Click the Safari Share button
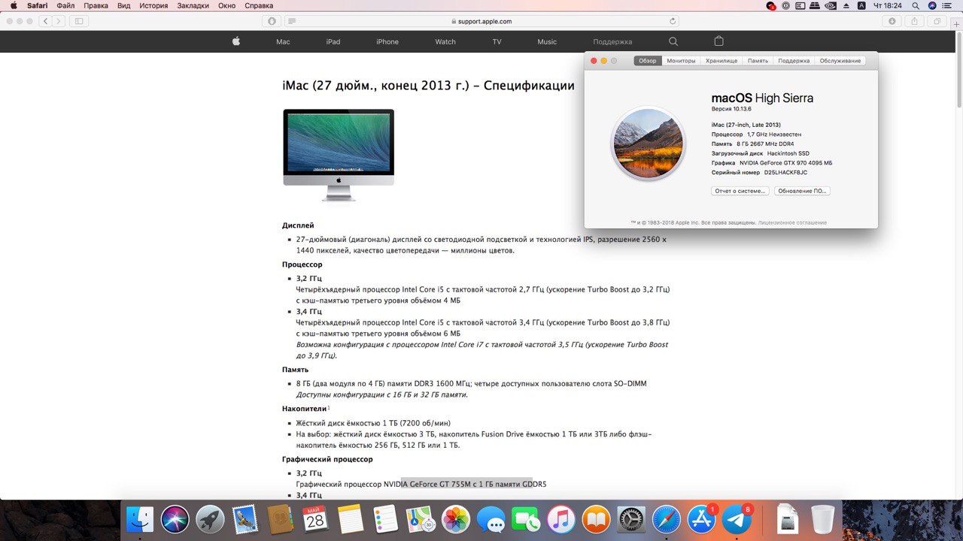This screenshot has height=541, width=963. (x=915, y=21)
